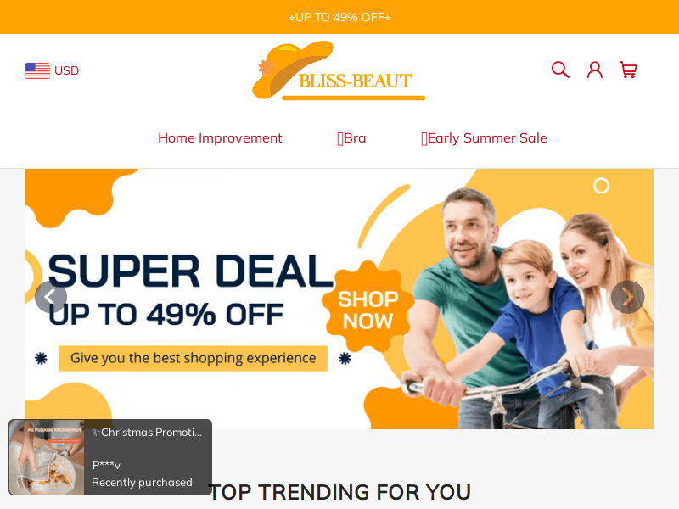The height and width of the screenshot is (509, 679).
Task: Go to the previous banner slide
Action: pos(51,297)
